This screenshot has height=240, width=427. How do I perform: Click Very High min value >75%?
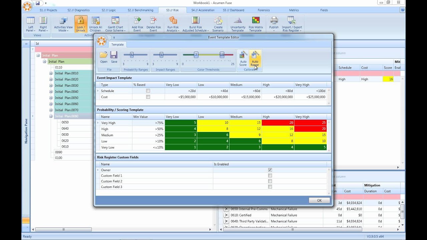148,123
